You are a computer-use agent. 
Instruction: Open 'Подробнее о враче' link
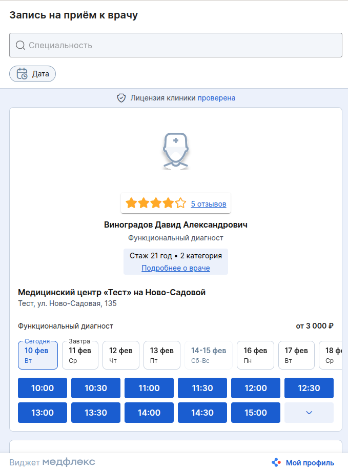coord(176,268)
